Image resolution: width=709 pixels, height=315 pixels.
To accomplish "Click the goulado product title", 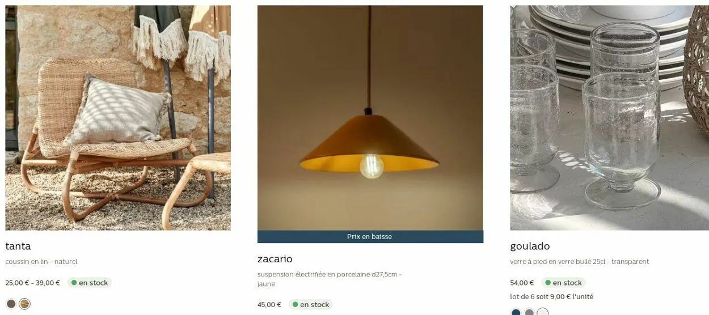I will 530,246.
